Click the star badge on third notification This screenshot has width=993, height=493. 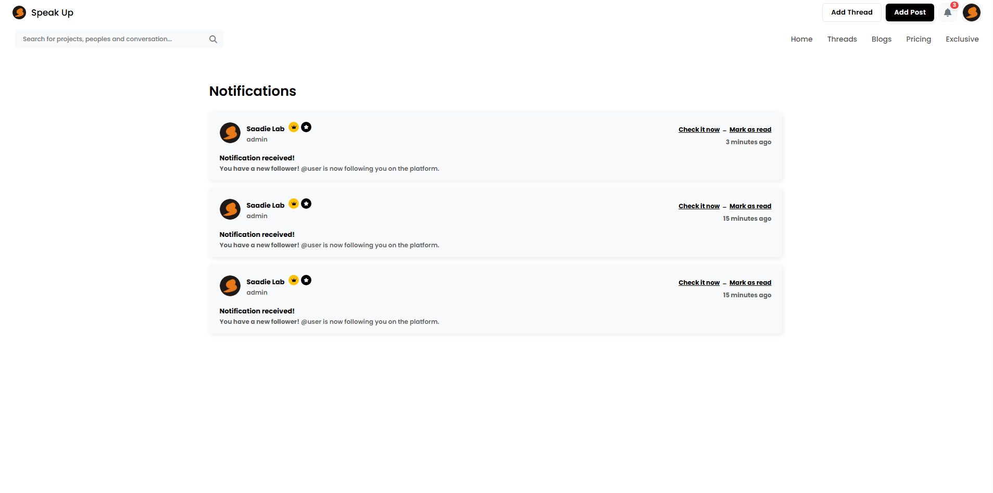pyautogui.click(x=306, y=280)
